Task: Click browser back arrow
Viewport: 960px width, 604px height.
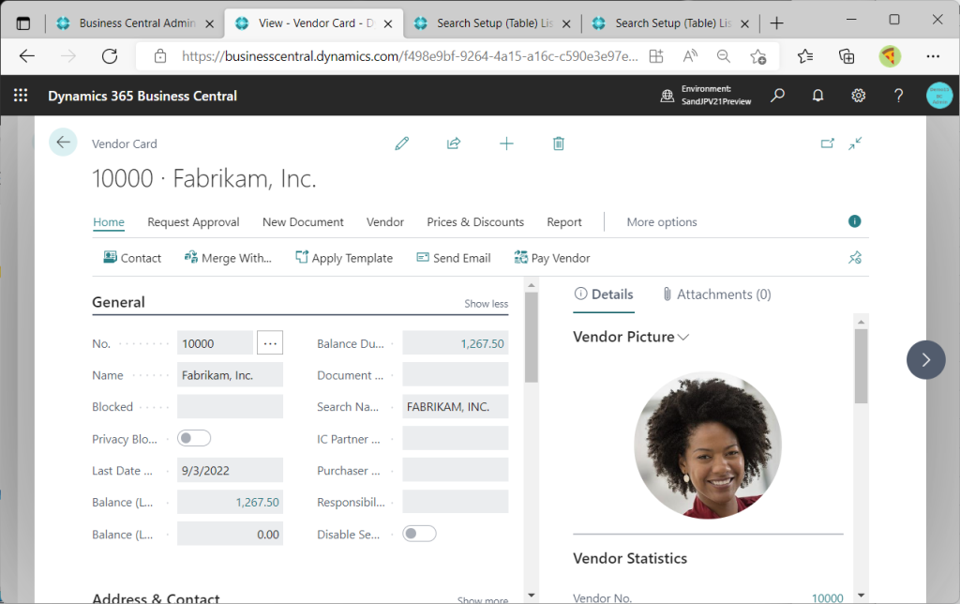Action: point(27,56)
